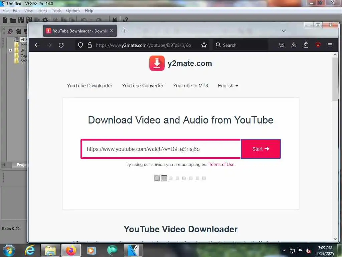Viewport: 342px width, 257px height.
Task: Click the uBlock Origin extension icon
Action: tap(318, 45)
